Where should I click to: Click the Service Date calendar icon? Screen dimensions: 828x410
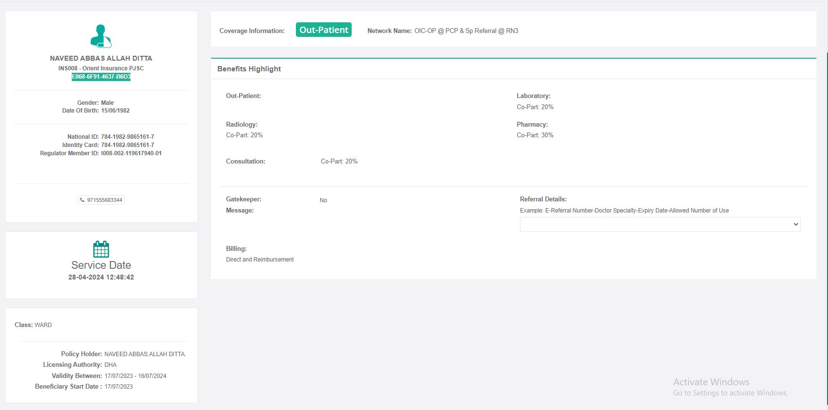pyautogui.click(x=101, y=249)
